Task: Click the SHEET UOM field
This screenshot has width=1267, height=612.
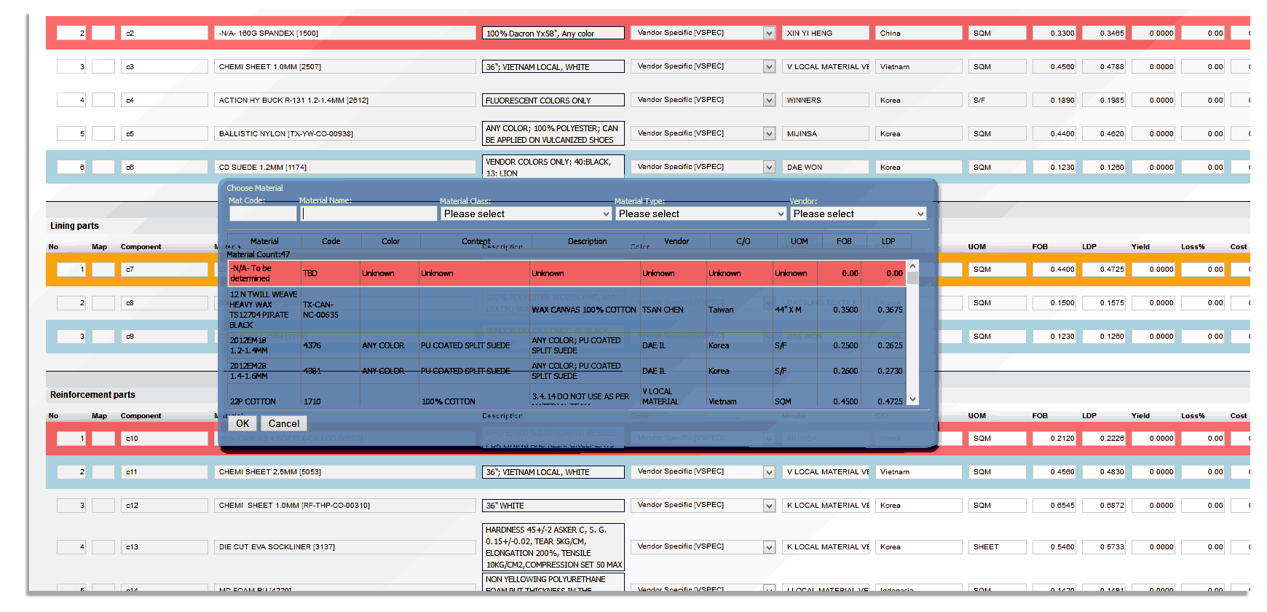Action: pos(998,546)
